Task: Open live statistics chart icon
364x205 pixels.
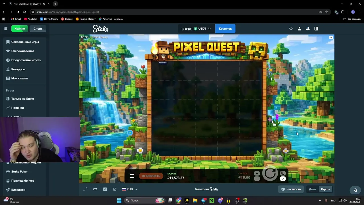Action: click(x=105, y=189)
